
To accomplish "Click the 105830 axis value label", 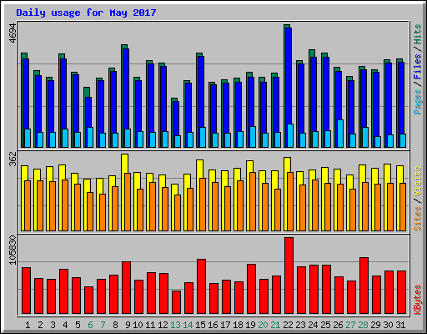I will [x=13, y=250].
